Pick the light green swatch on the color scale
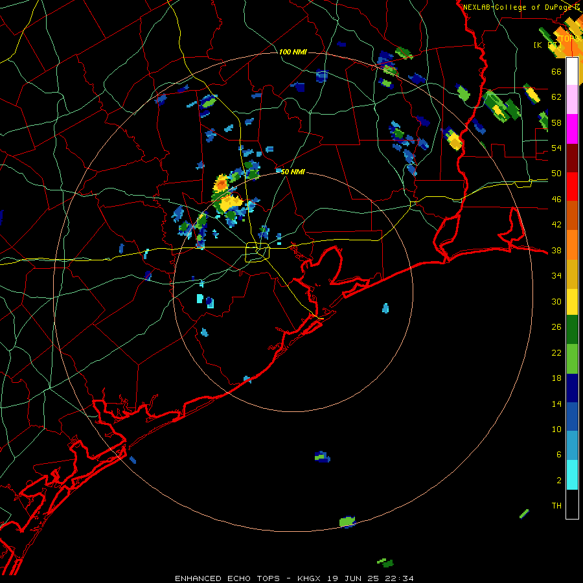This screenshot has height=583, width=583. pos(572,359)
